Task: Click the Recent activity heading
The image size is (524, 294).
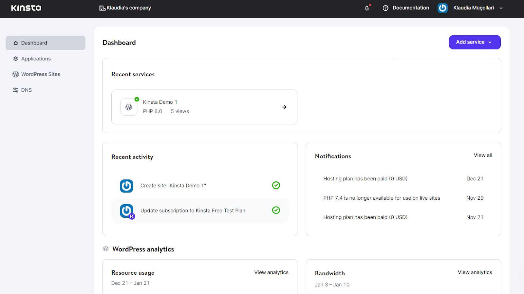Action: (132, 157)
